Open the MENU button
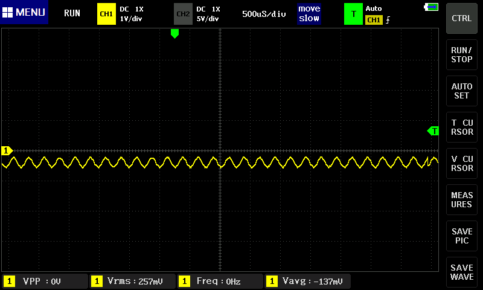 point(24,12)
